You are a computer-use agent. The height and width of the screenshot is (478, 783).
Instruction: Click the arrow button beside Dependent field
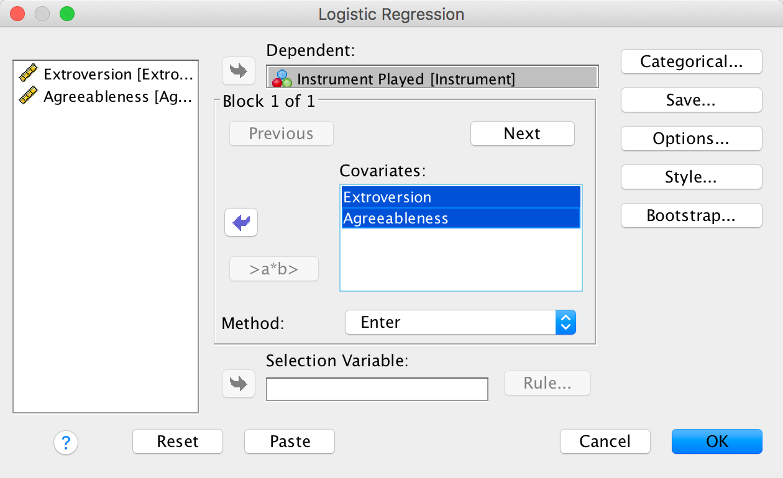click(239, 71)
